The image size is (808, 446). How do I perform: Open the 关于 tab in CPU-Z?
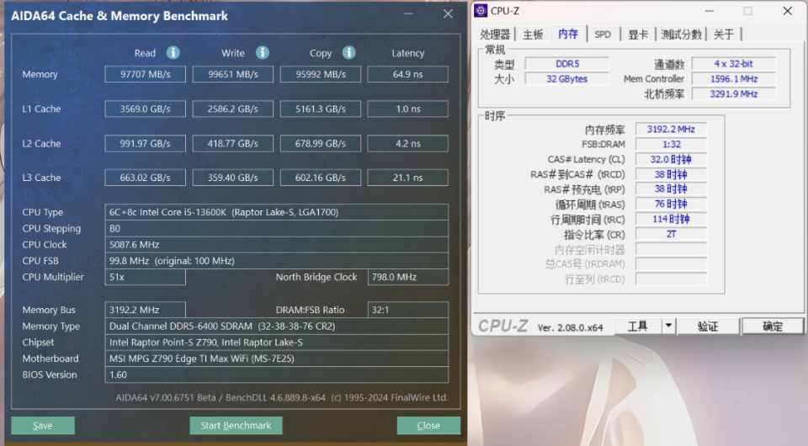(x=724, y=35)
